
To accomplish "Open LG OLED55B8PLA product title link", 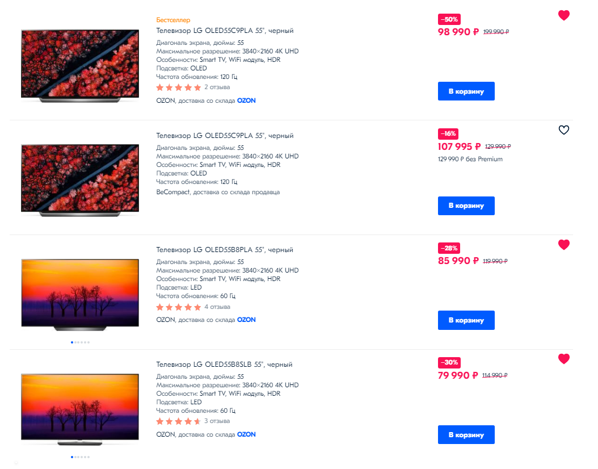I will click(x=225, y=250).
